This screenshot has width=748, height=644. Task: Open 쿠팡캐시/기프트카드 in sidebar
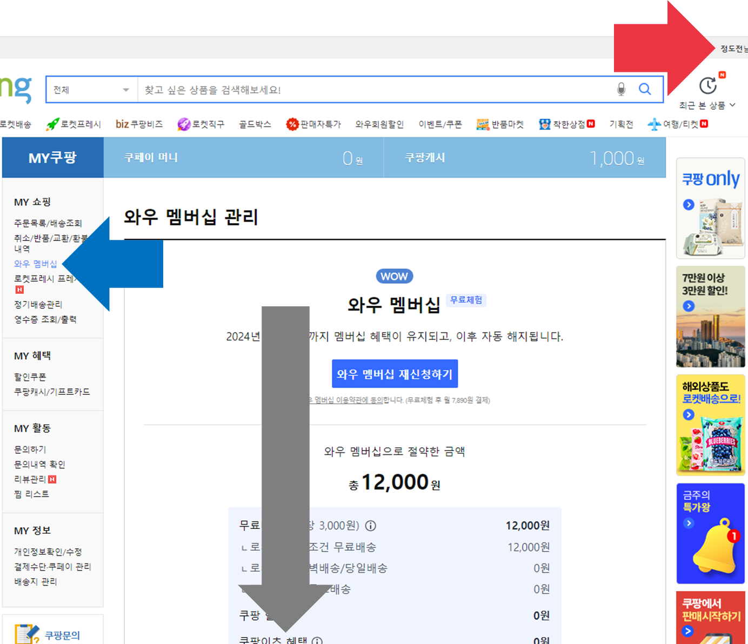tap(52, 392)
